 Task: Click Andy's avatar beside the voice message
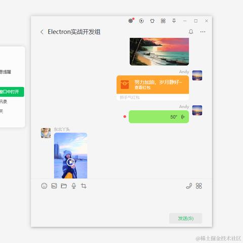197,110
